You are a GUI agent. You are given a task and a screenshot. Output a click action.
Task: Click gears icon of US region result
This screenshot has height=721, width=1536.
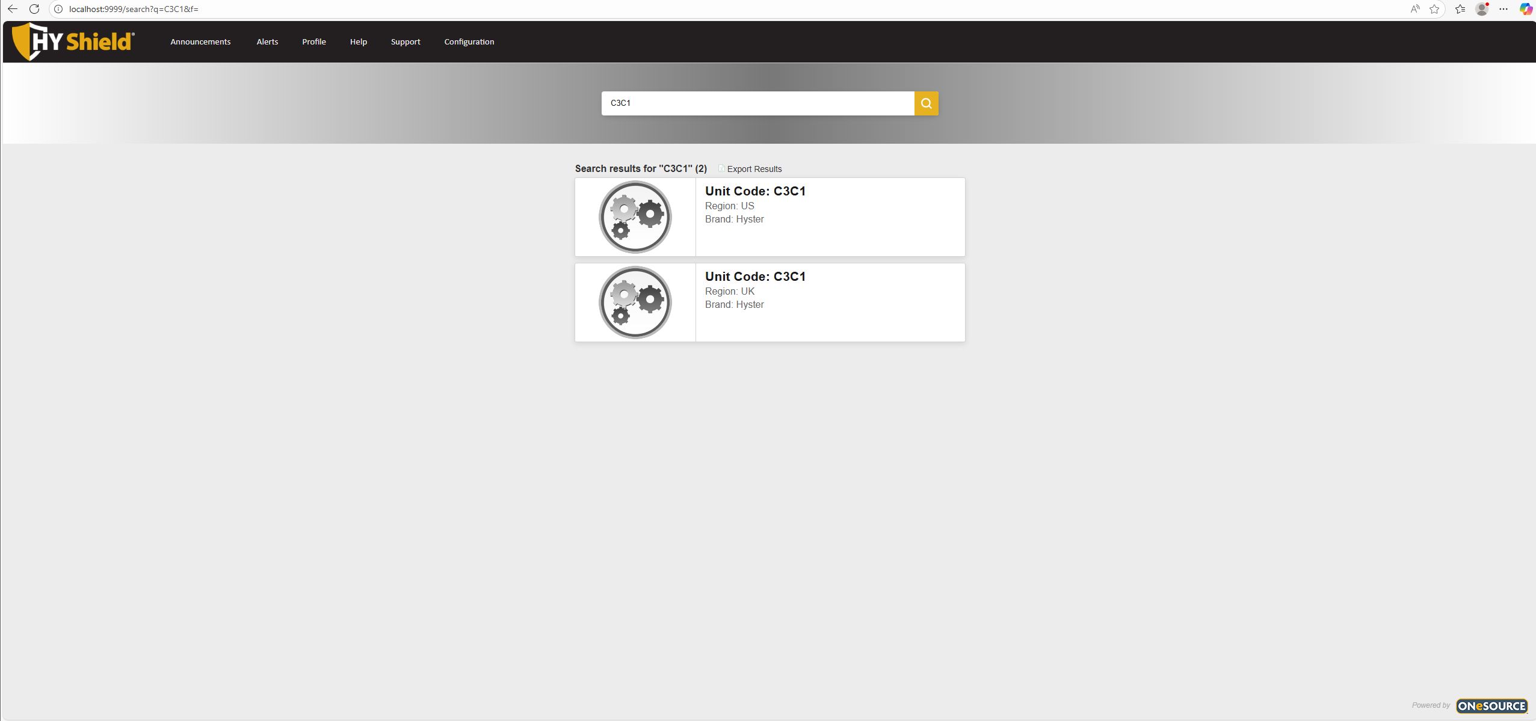click(635, 217)
